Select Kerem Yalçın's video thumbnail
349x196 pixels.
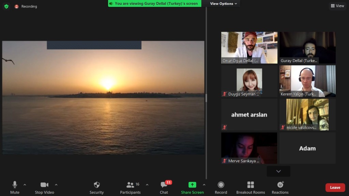point(307,81)
